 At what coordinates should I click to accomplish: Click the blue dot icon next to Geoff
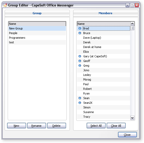tap(80, 61)
